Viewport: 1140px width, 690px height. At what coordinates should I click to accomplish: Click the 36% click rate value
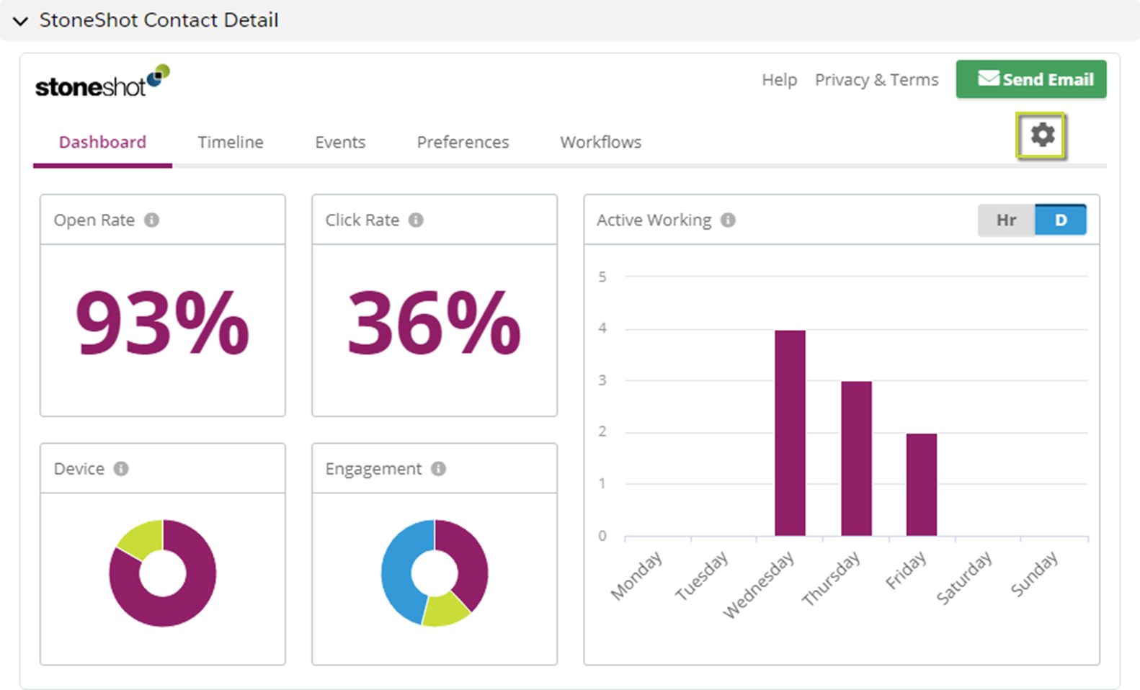(x=435, y=323)
